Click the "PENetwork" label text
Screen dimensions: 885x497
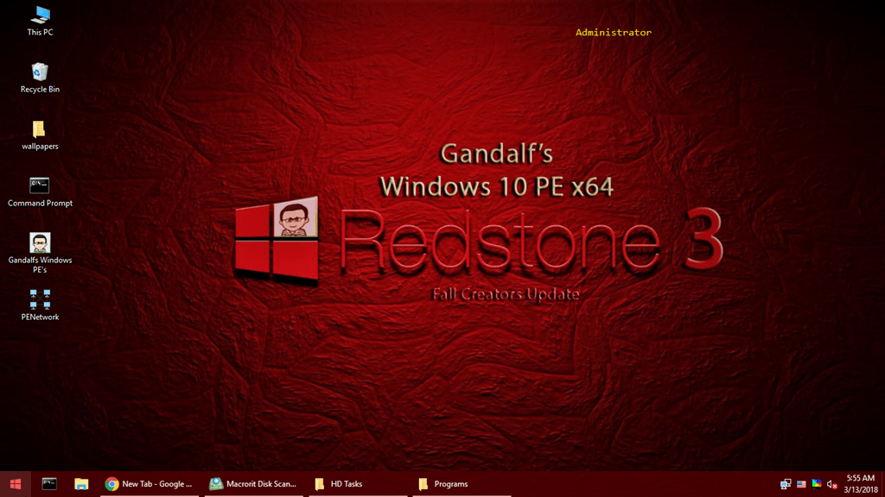(40, 317)
